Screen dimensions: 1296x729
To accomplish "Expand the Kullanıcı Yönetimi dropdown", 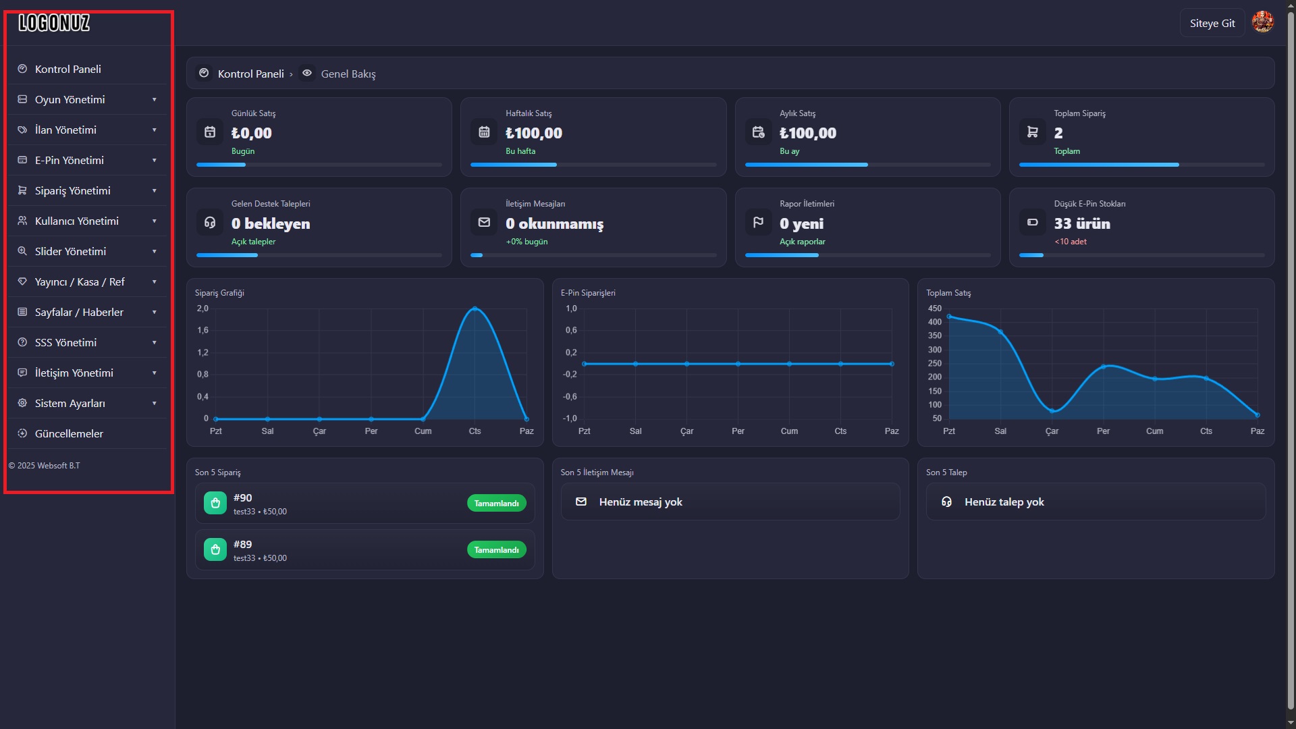I will tap(88, 221).
